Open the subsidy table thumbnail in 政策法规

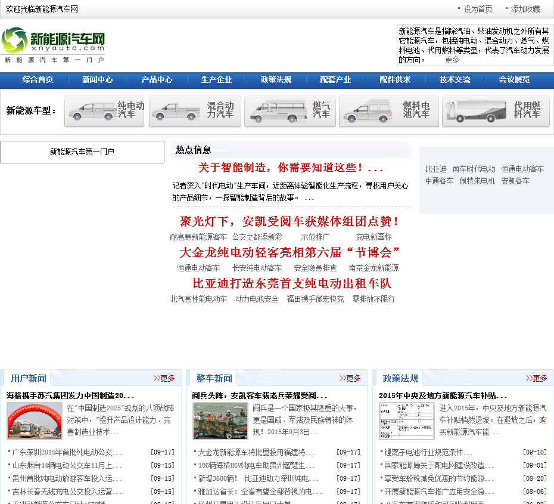click(x=407, y=421)
